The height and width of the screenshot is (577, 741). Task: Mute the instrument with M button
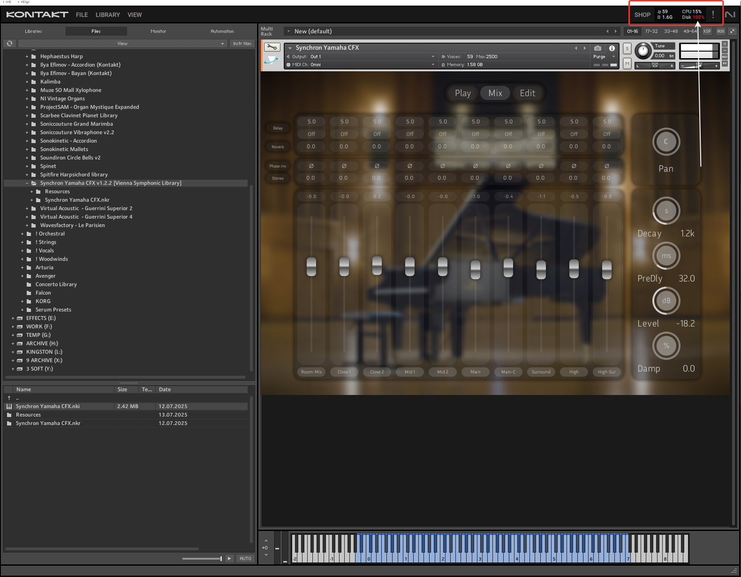point(627,63)
